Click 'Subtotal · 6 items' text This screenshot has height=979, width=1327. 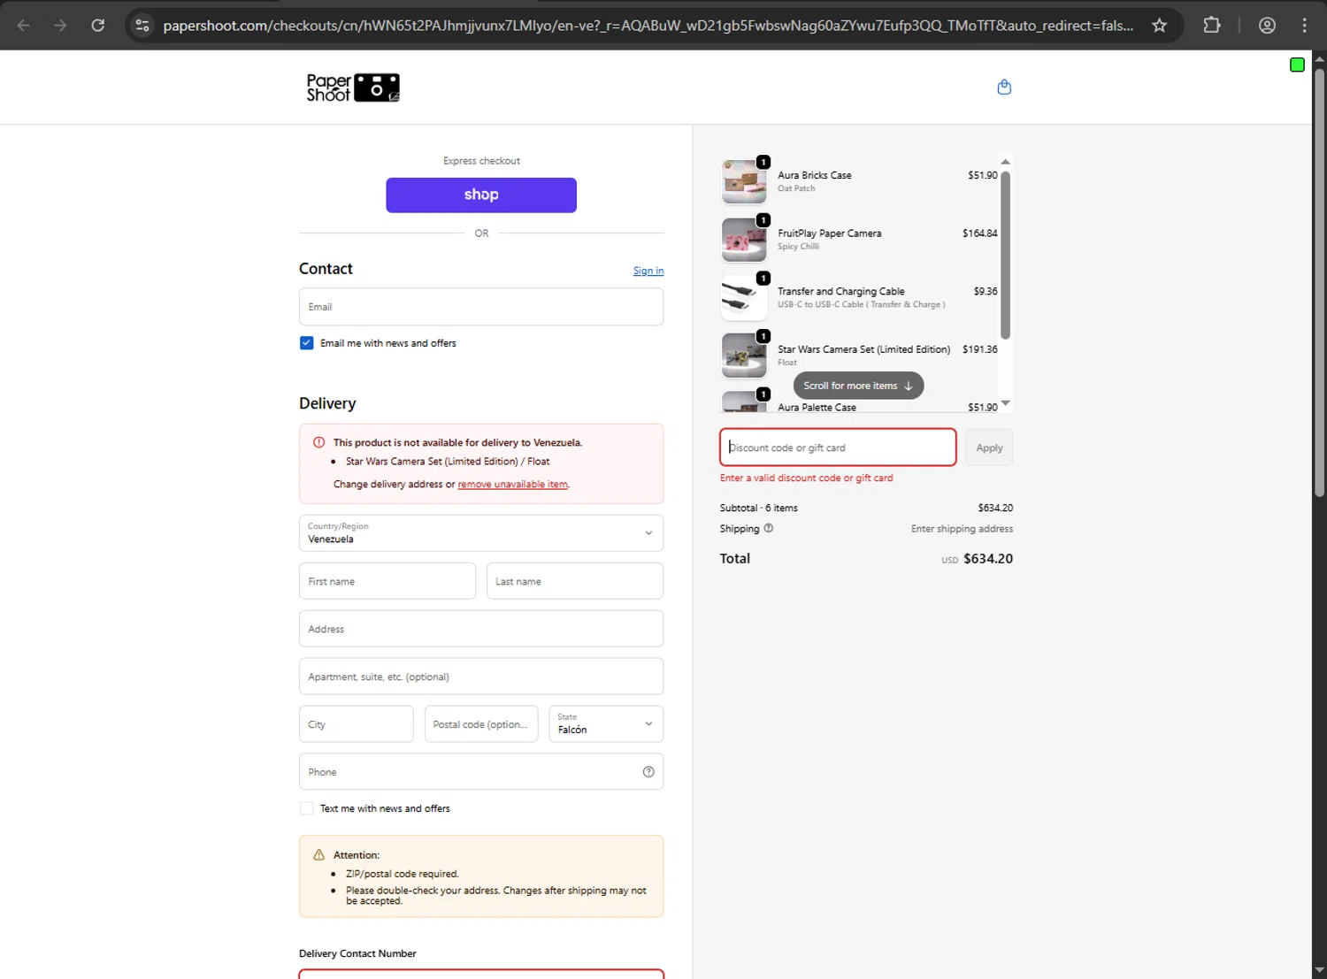coord(758,508)
